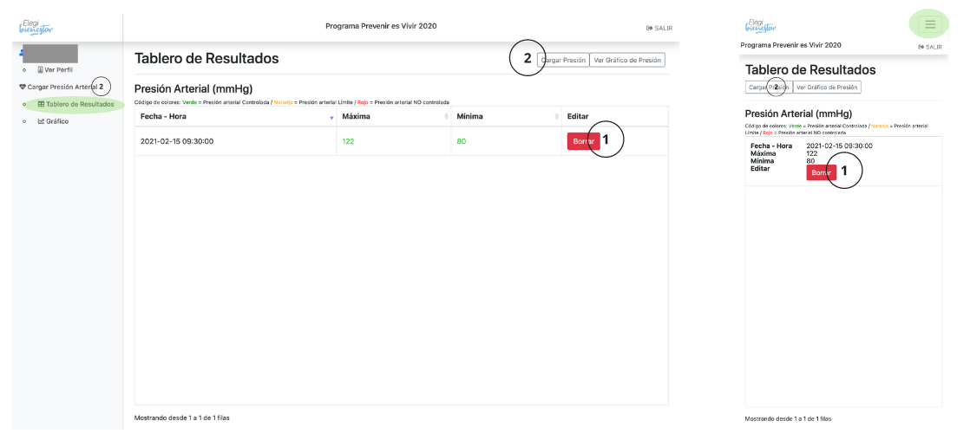Tap Ver Gráfico de Presión in the mobile view
Viewport: 970px width, 434px height.
(x=826, y=87)
